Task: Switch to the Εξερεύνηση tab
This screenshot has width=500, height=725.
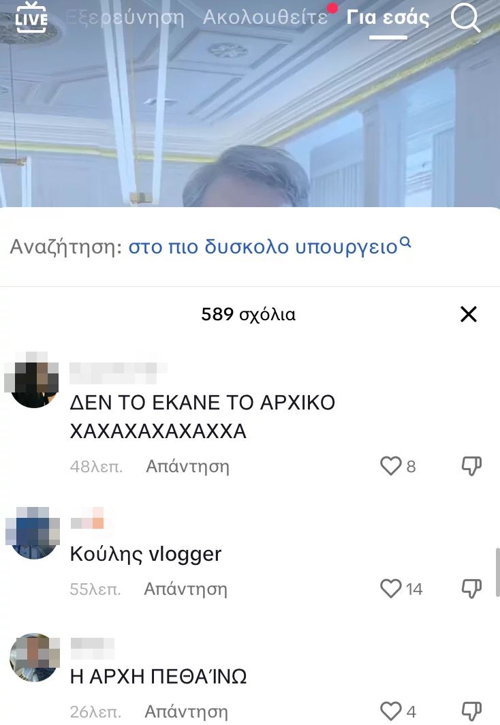Action: tap(125, 18)
